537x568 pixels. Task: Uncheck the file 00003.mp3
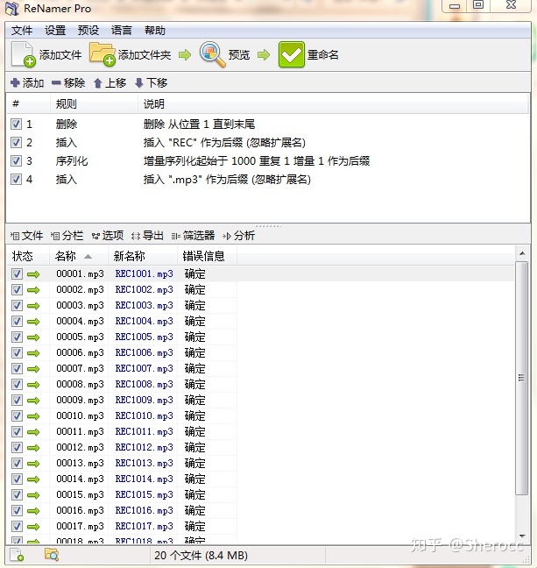point(17,305)
